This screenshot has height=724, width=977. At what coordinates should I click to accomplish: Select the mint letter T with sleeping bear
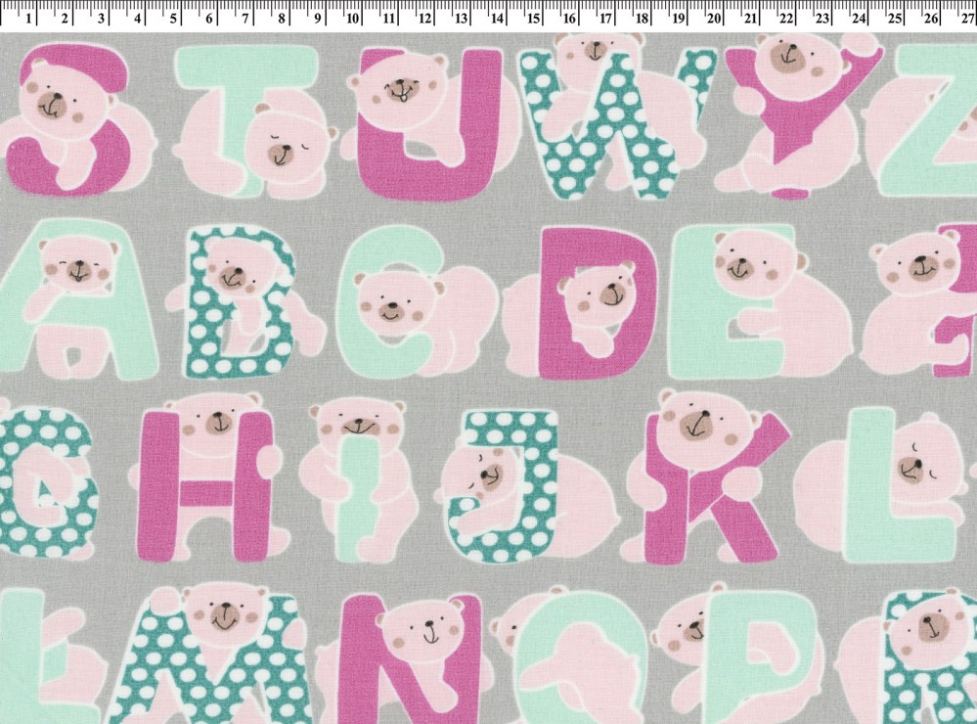pos(254,121)
